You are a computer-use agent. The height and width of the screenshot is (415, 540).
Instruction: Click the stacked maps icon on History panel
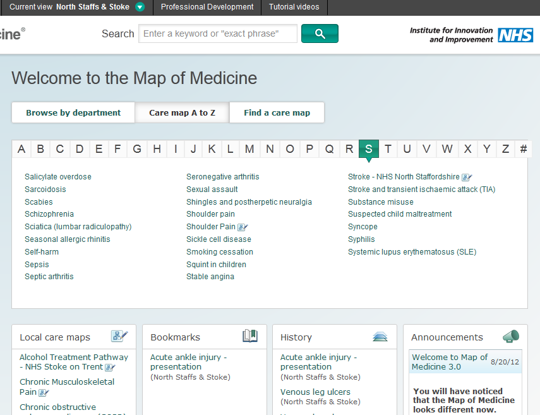tap(380, 336)
